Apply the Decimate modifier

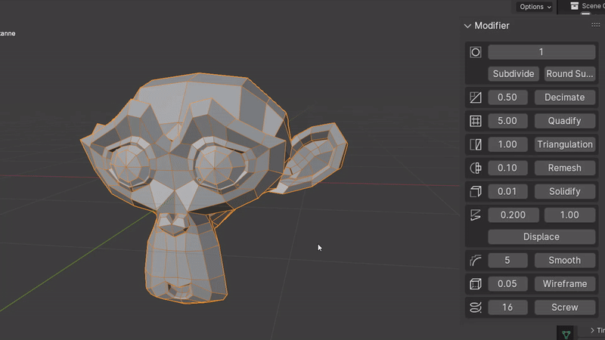pos(564,97)
